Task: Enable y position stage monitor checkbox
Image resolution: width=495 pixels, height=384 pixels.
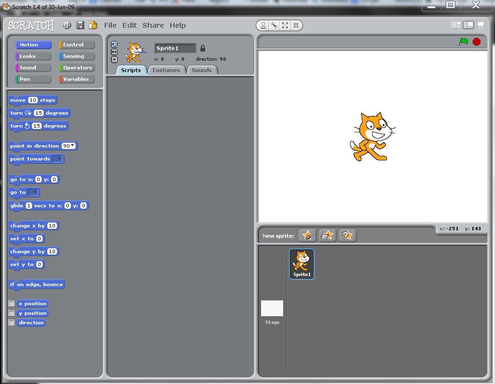Action: point(11,313)
